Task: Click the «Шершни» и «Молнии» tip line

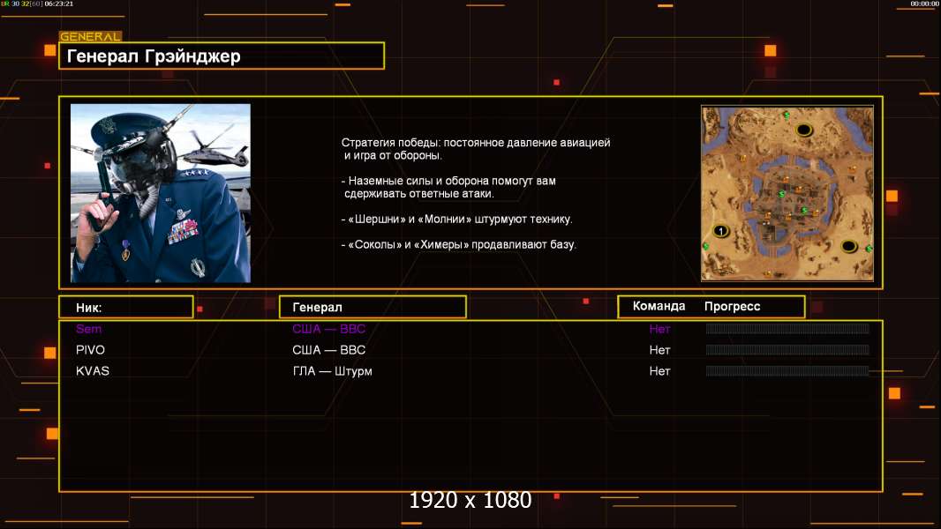Action: pos(456,220)
